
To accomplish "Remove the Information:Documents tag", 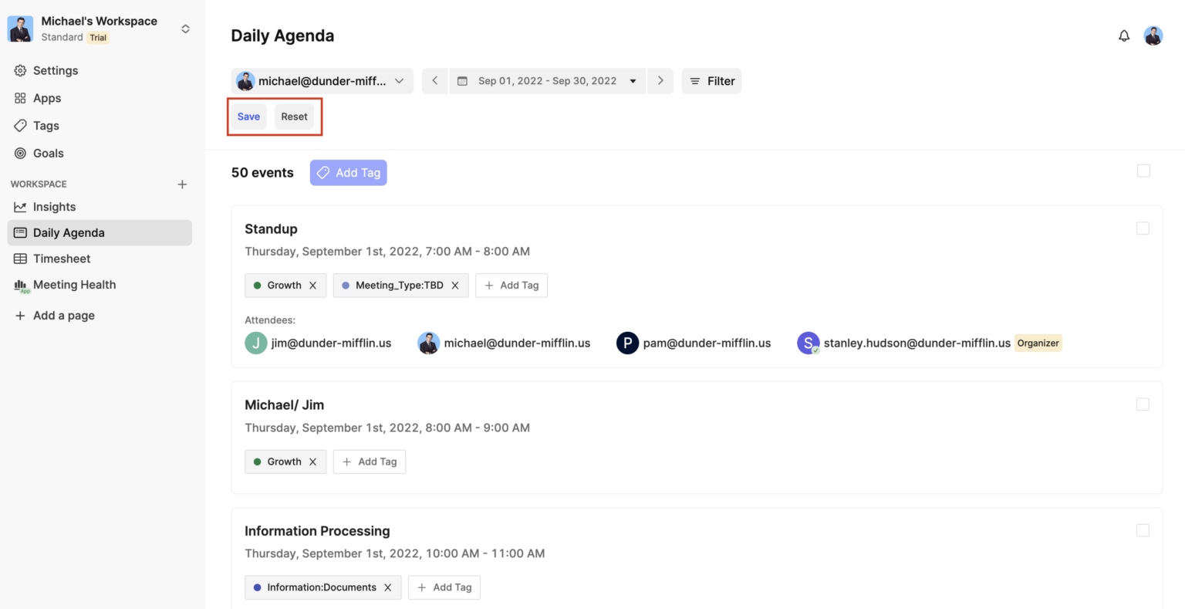I will point(387,587).
